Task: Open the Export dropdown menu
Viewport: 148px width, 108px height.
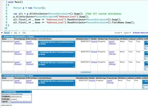Action: pyautogui.click(x=127, y=33)
